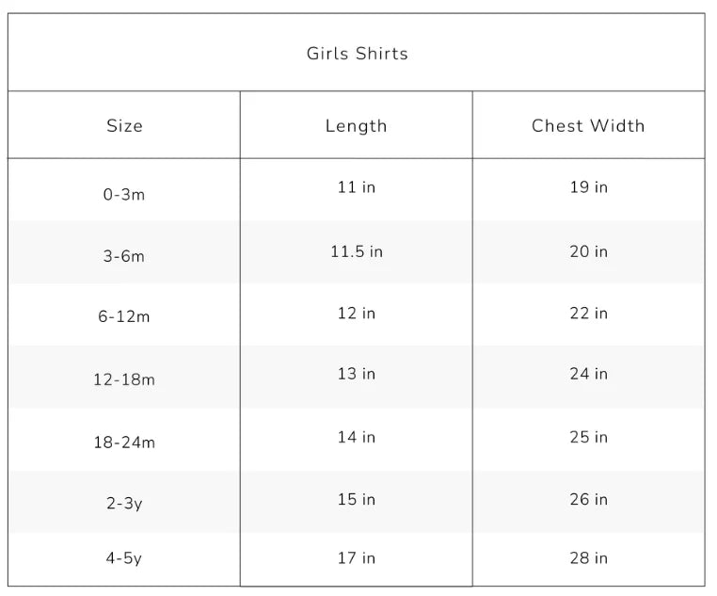Click the 28 in chest width value
This screenshot has height=596, width=717.
(588, 558)
